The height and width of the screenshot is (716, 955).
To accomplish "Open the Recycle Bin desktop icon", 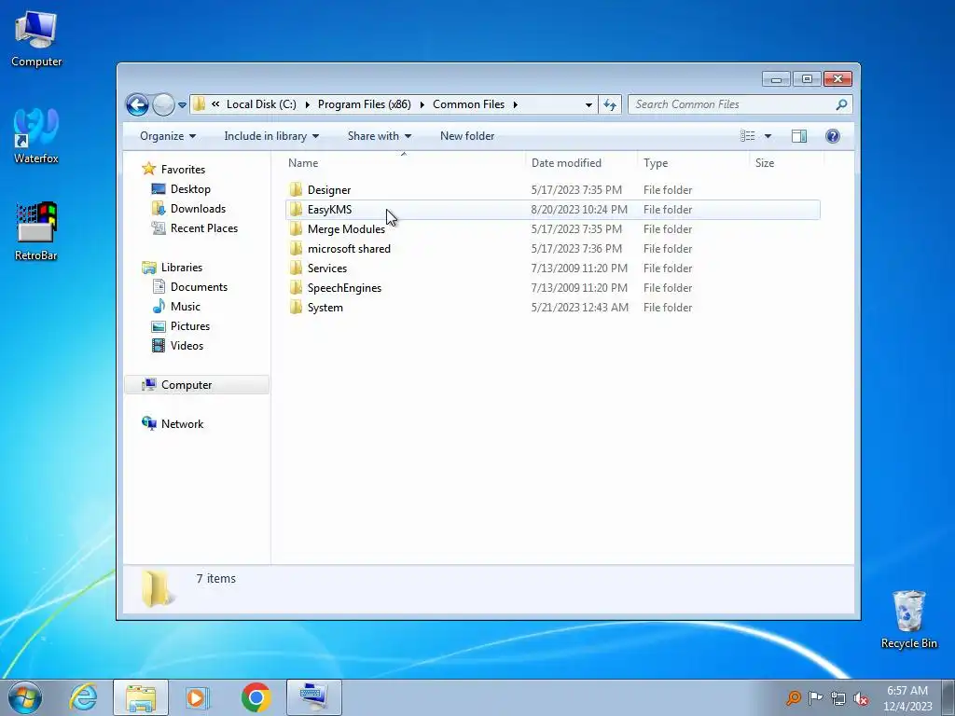I will click(908, 619).
